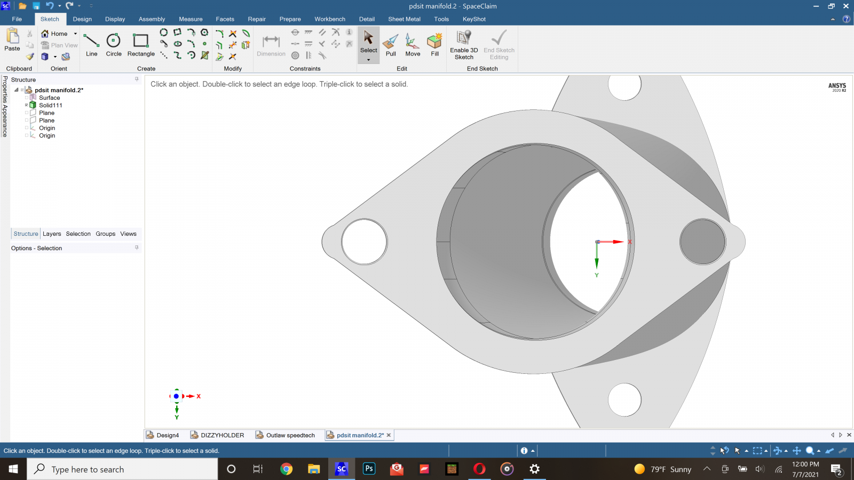Toggle checkbox for pdsit manifold.2 root
The width and height of the screenshot is (854, 480).
pyautogui.click(x=22, y=90)
